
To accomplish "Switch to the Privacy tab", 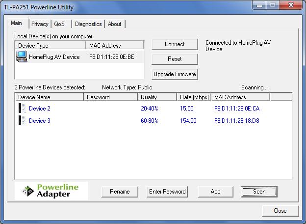I will [40, 24].
